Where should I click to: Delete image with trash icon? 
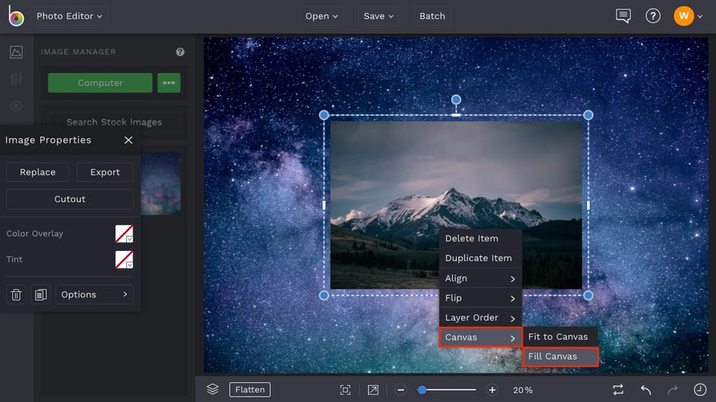[x=16, y=294]
